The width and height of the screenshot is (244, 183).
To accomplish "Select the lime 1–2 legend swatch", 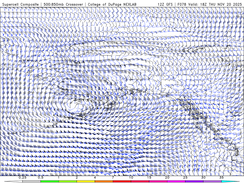I will click(x=68, y=181).
